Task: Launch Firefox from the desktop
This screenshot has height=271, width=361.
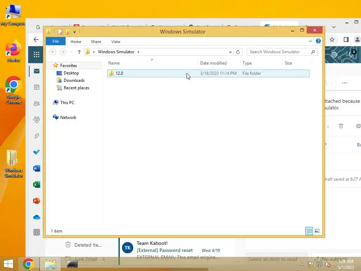Action: tap(13, 51)
